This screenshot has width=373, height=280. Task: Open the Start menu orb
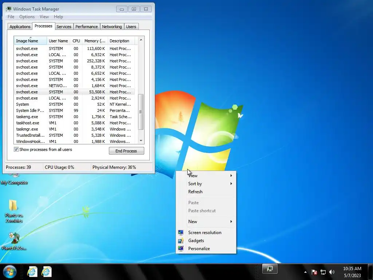(10, 272)
